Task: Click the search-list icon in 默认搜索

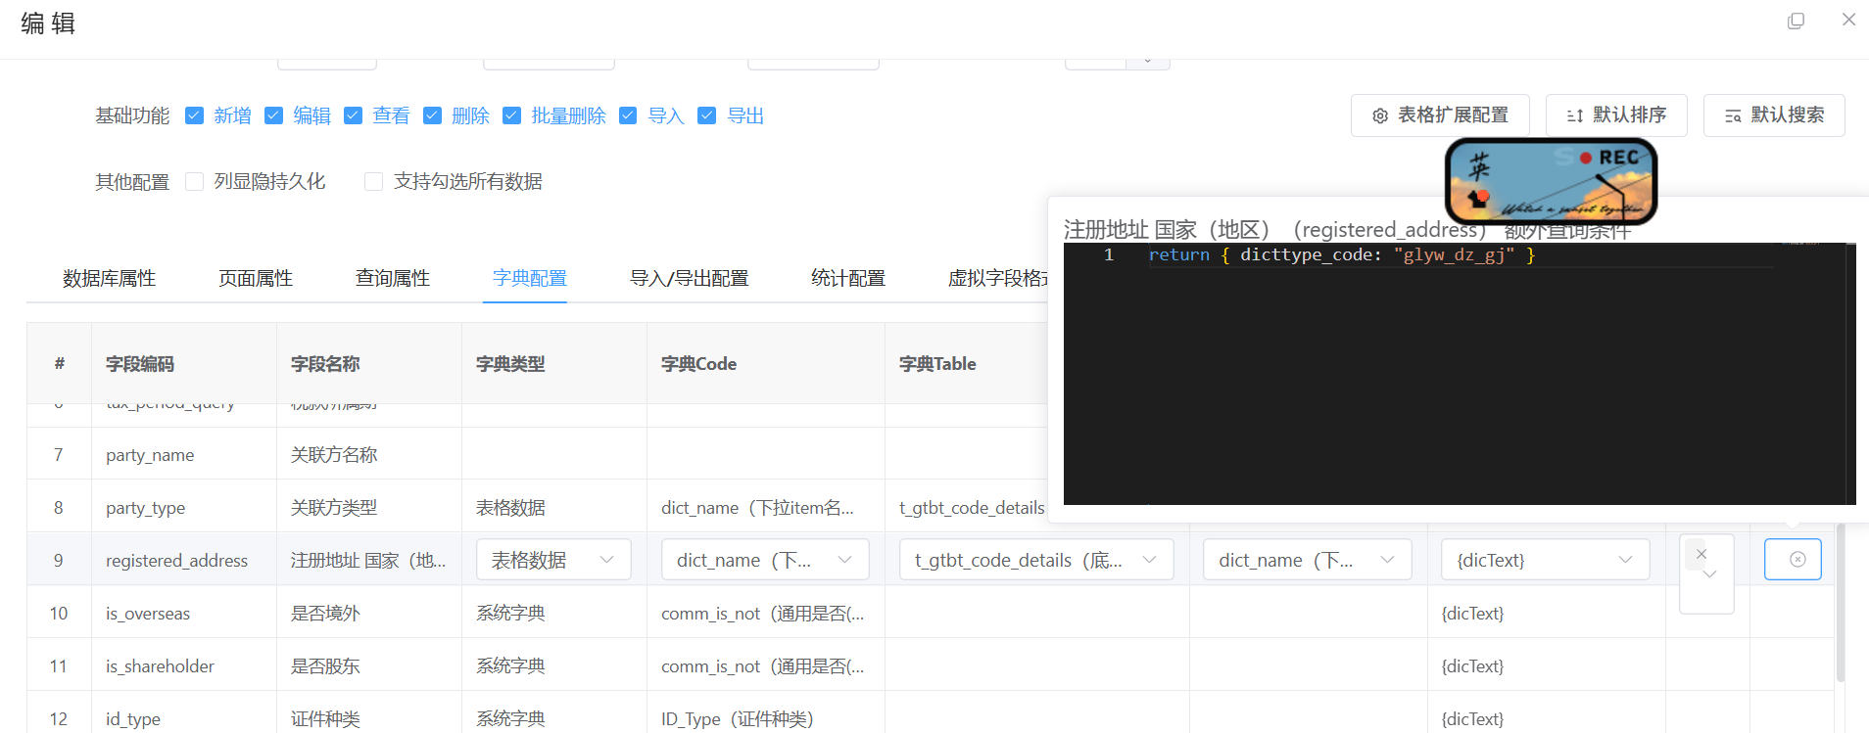Action: pyautogui.click(x=1733, y=115)
